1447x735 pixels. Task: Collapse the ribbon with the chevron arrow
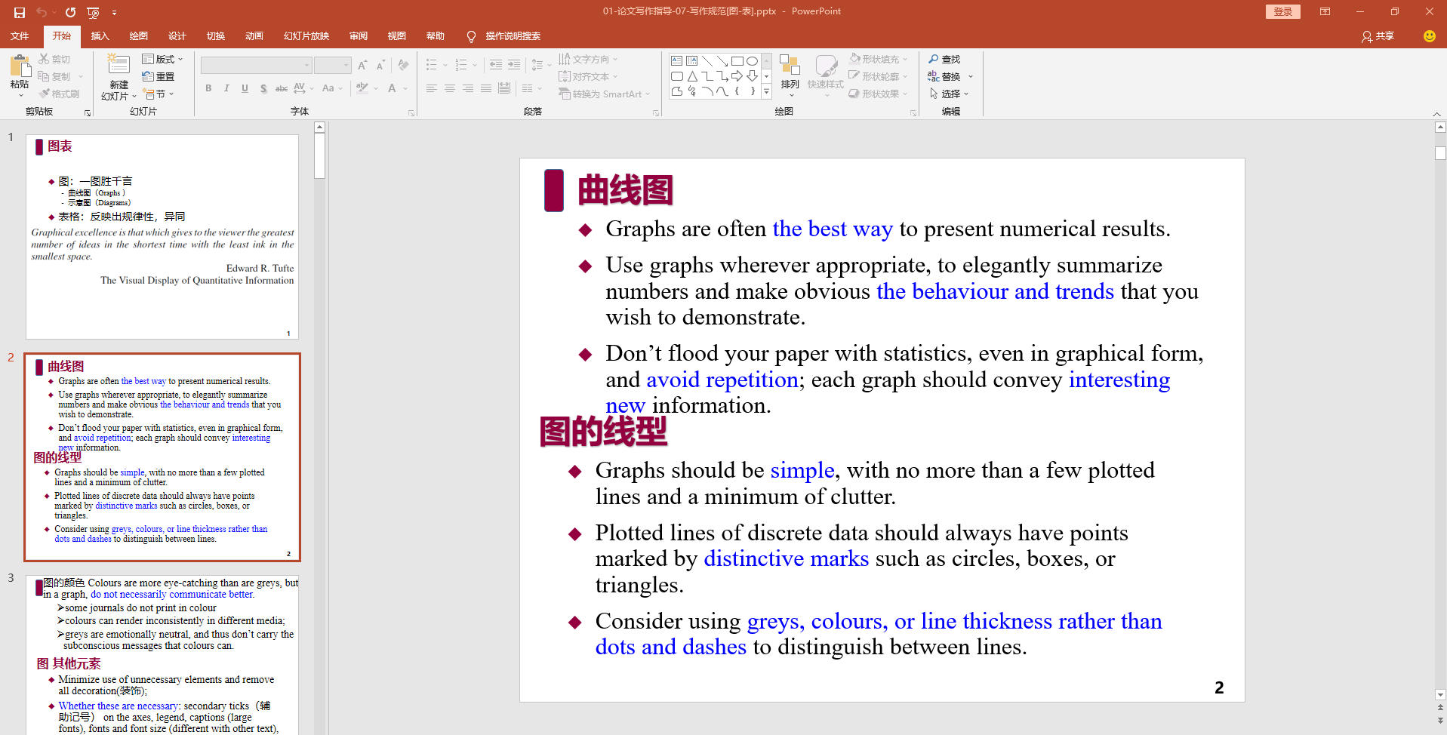point(1436,114)
